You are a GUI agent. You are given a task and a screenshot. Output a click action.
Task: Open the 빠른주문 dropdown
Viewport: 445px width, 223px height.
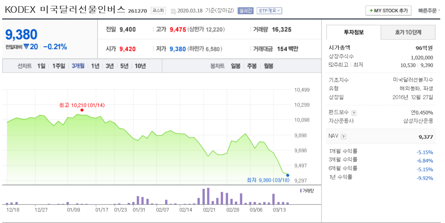428,10
